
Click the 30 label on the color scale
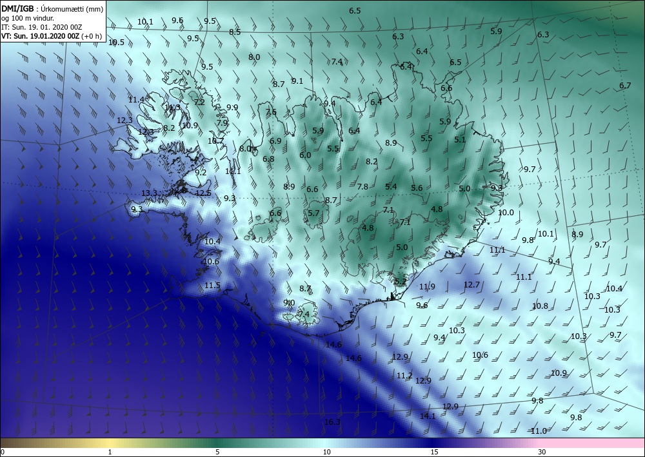542,452
